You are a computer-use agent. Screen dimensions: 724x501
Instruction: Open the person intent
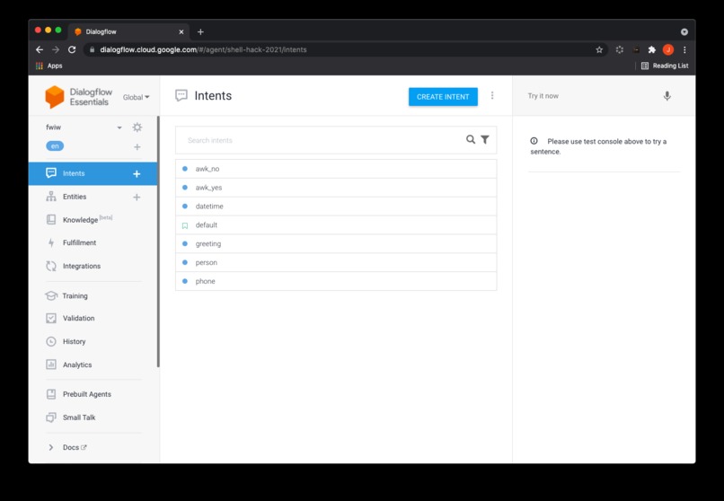click(336, 262)
